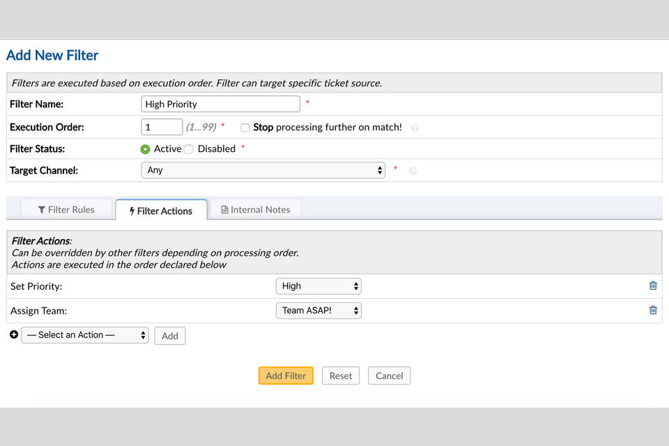
Task: Enable Stop processing further on match
Action: [245, 128]
